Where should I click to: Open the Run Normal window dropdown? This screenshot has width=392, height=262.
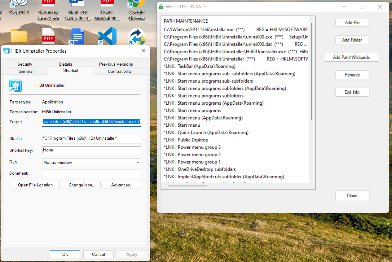tap(92, 162)
